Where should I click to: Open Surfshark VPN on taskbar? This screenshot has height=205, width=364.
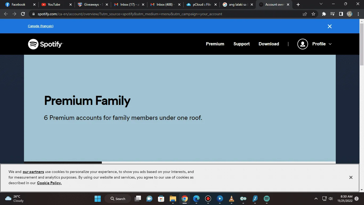(255, 199)
